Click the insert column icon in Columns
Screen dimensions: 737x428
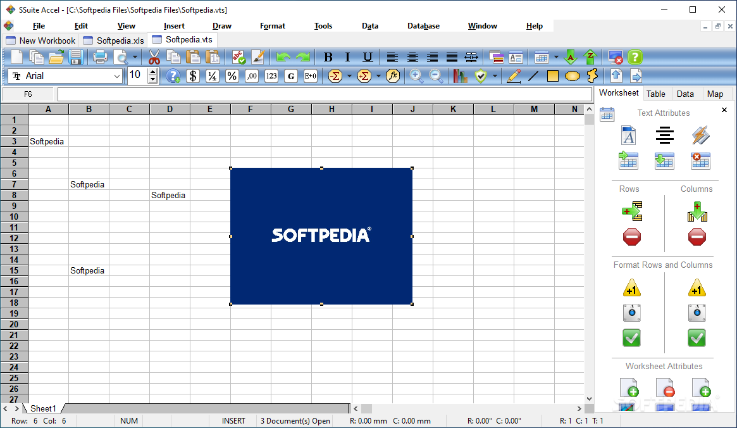(x=697, y=211)
